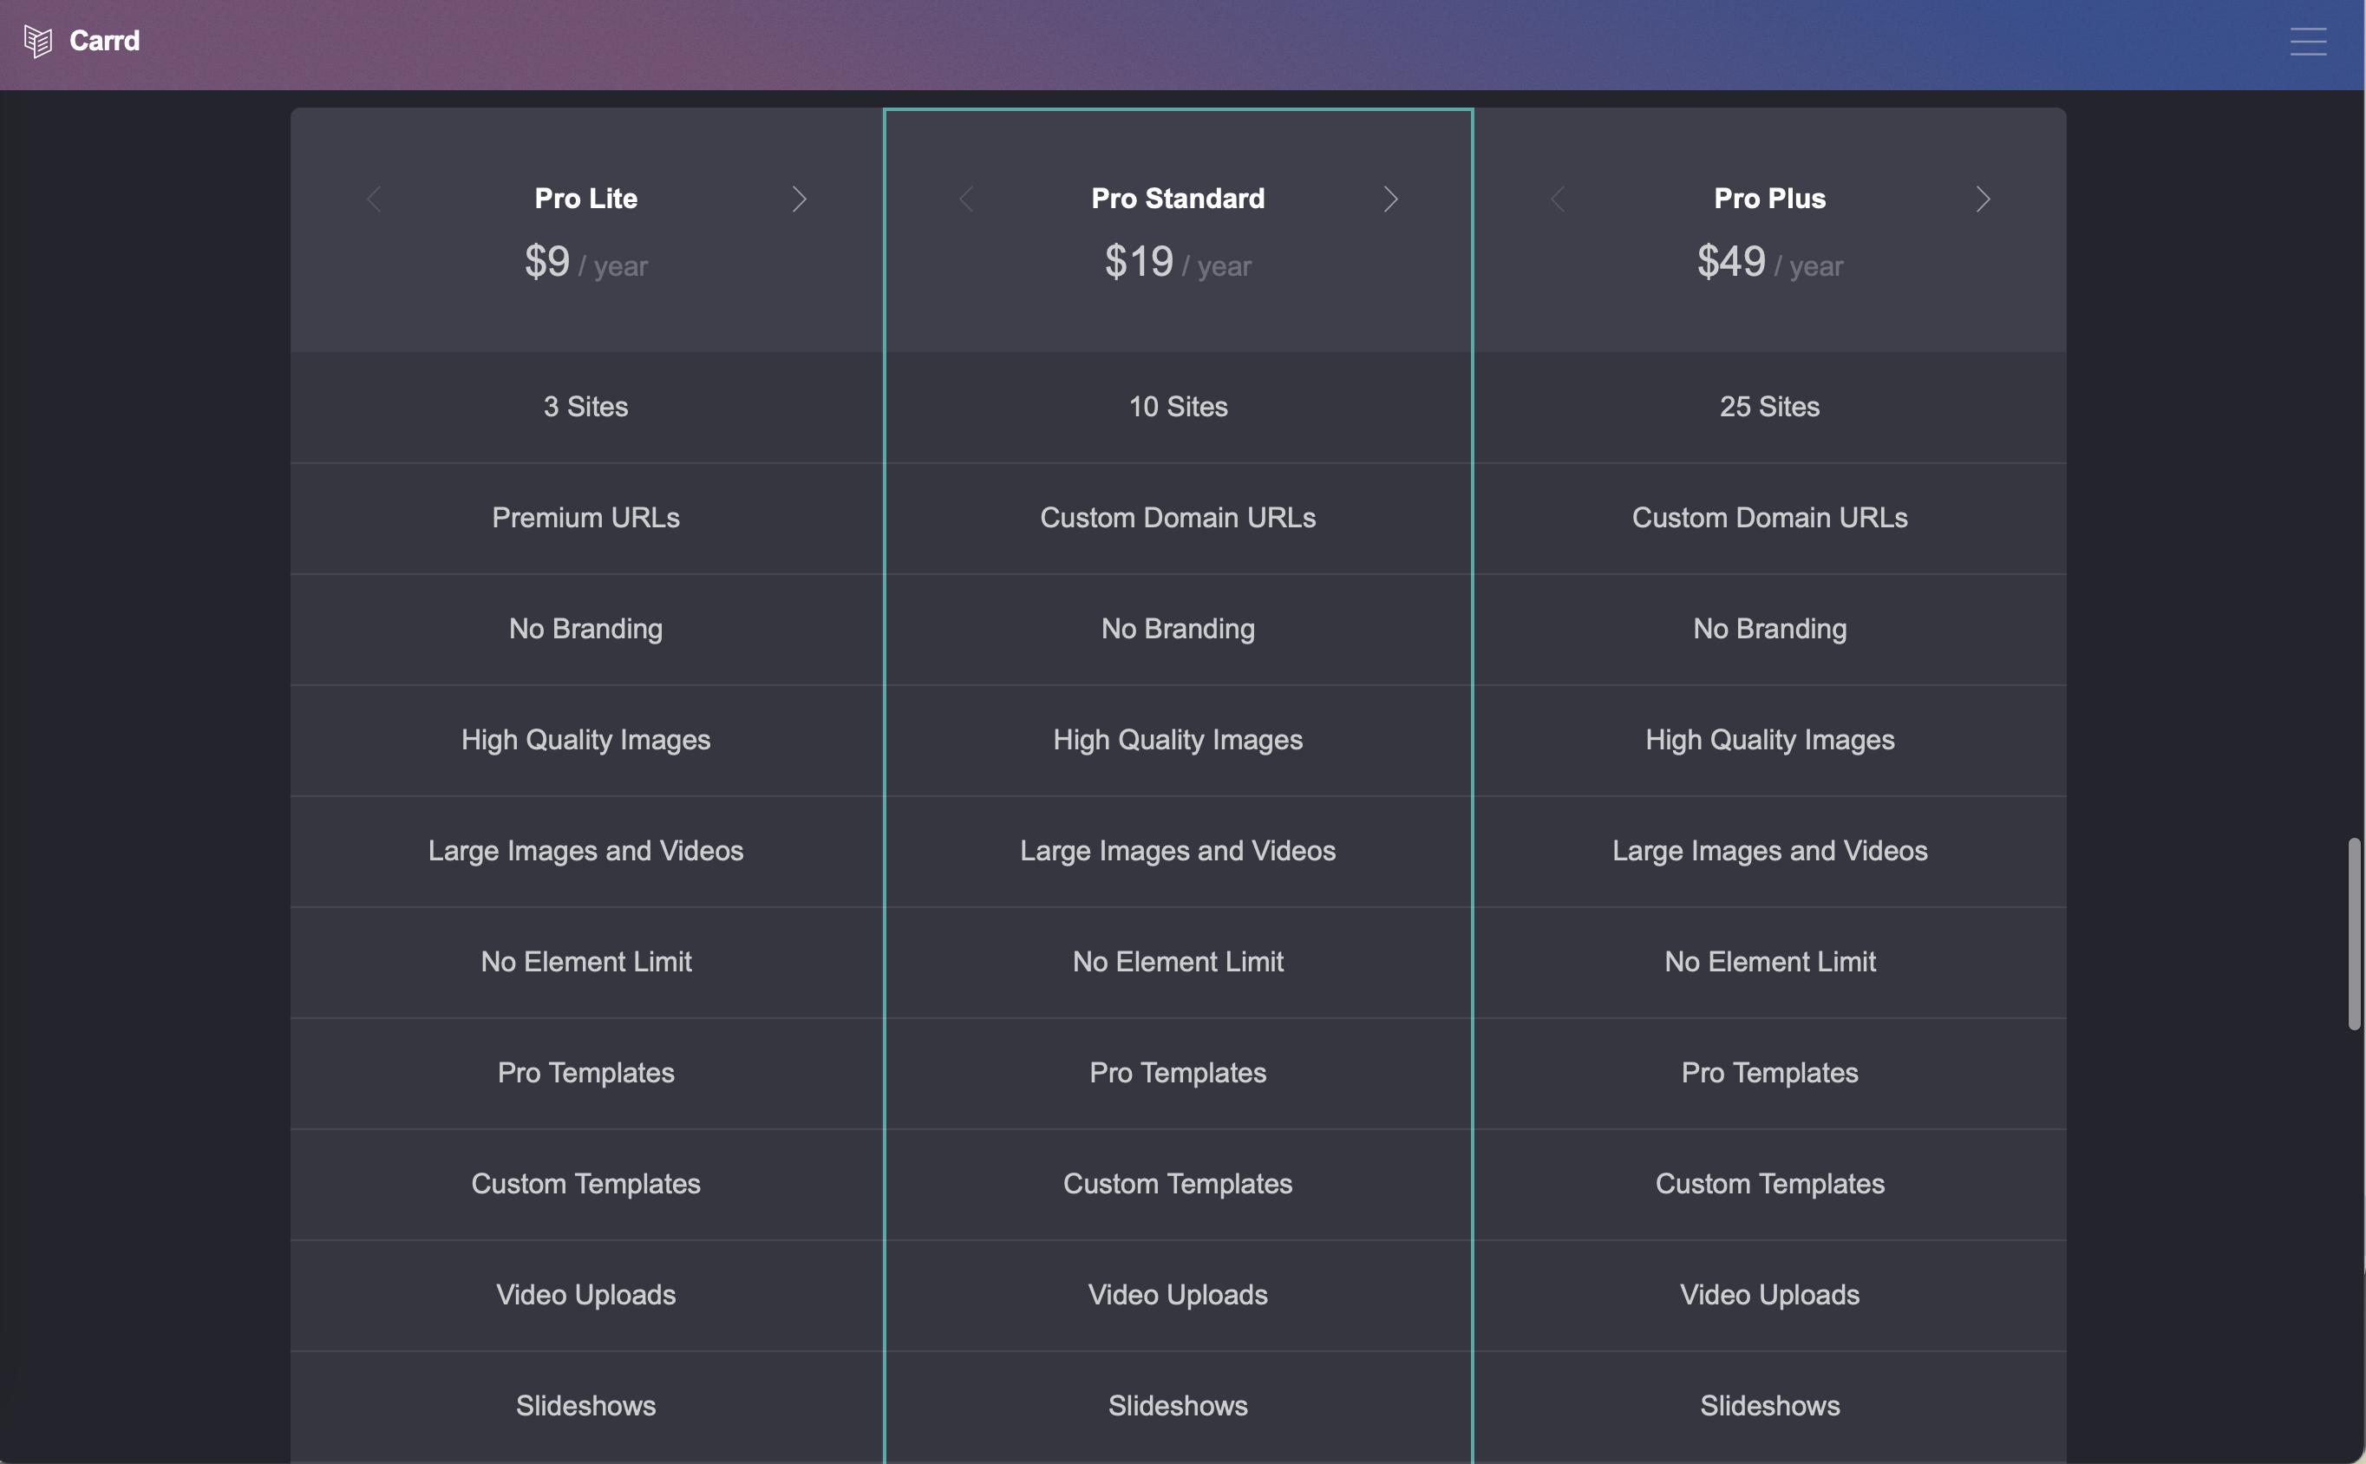Click left arrow on Pro Lite plan
The width and height of the screenshot is (2366, 1464).
click(x=375, y=199)
